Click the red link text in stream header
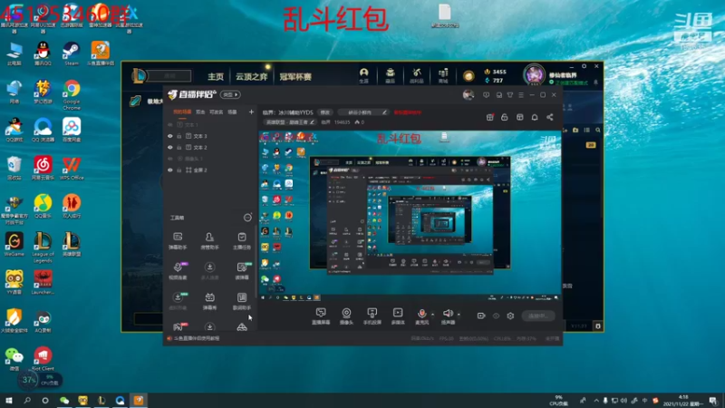 pyautogui.click(x=407, y=112)
